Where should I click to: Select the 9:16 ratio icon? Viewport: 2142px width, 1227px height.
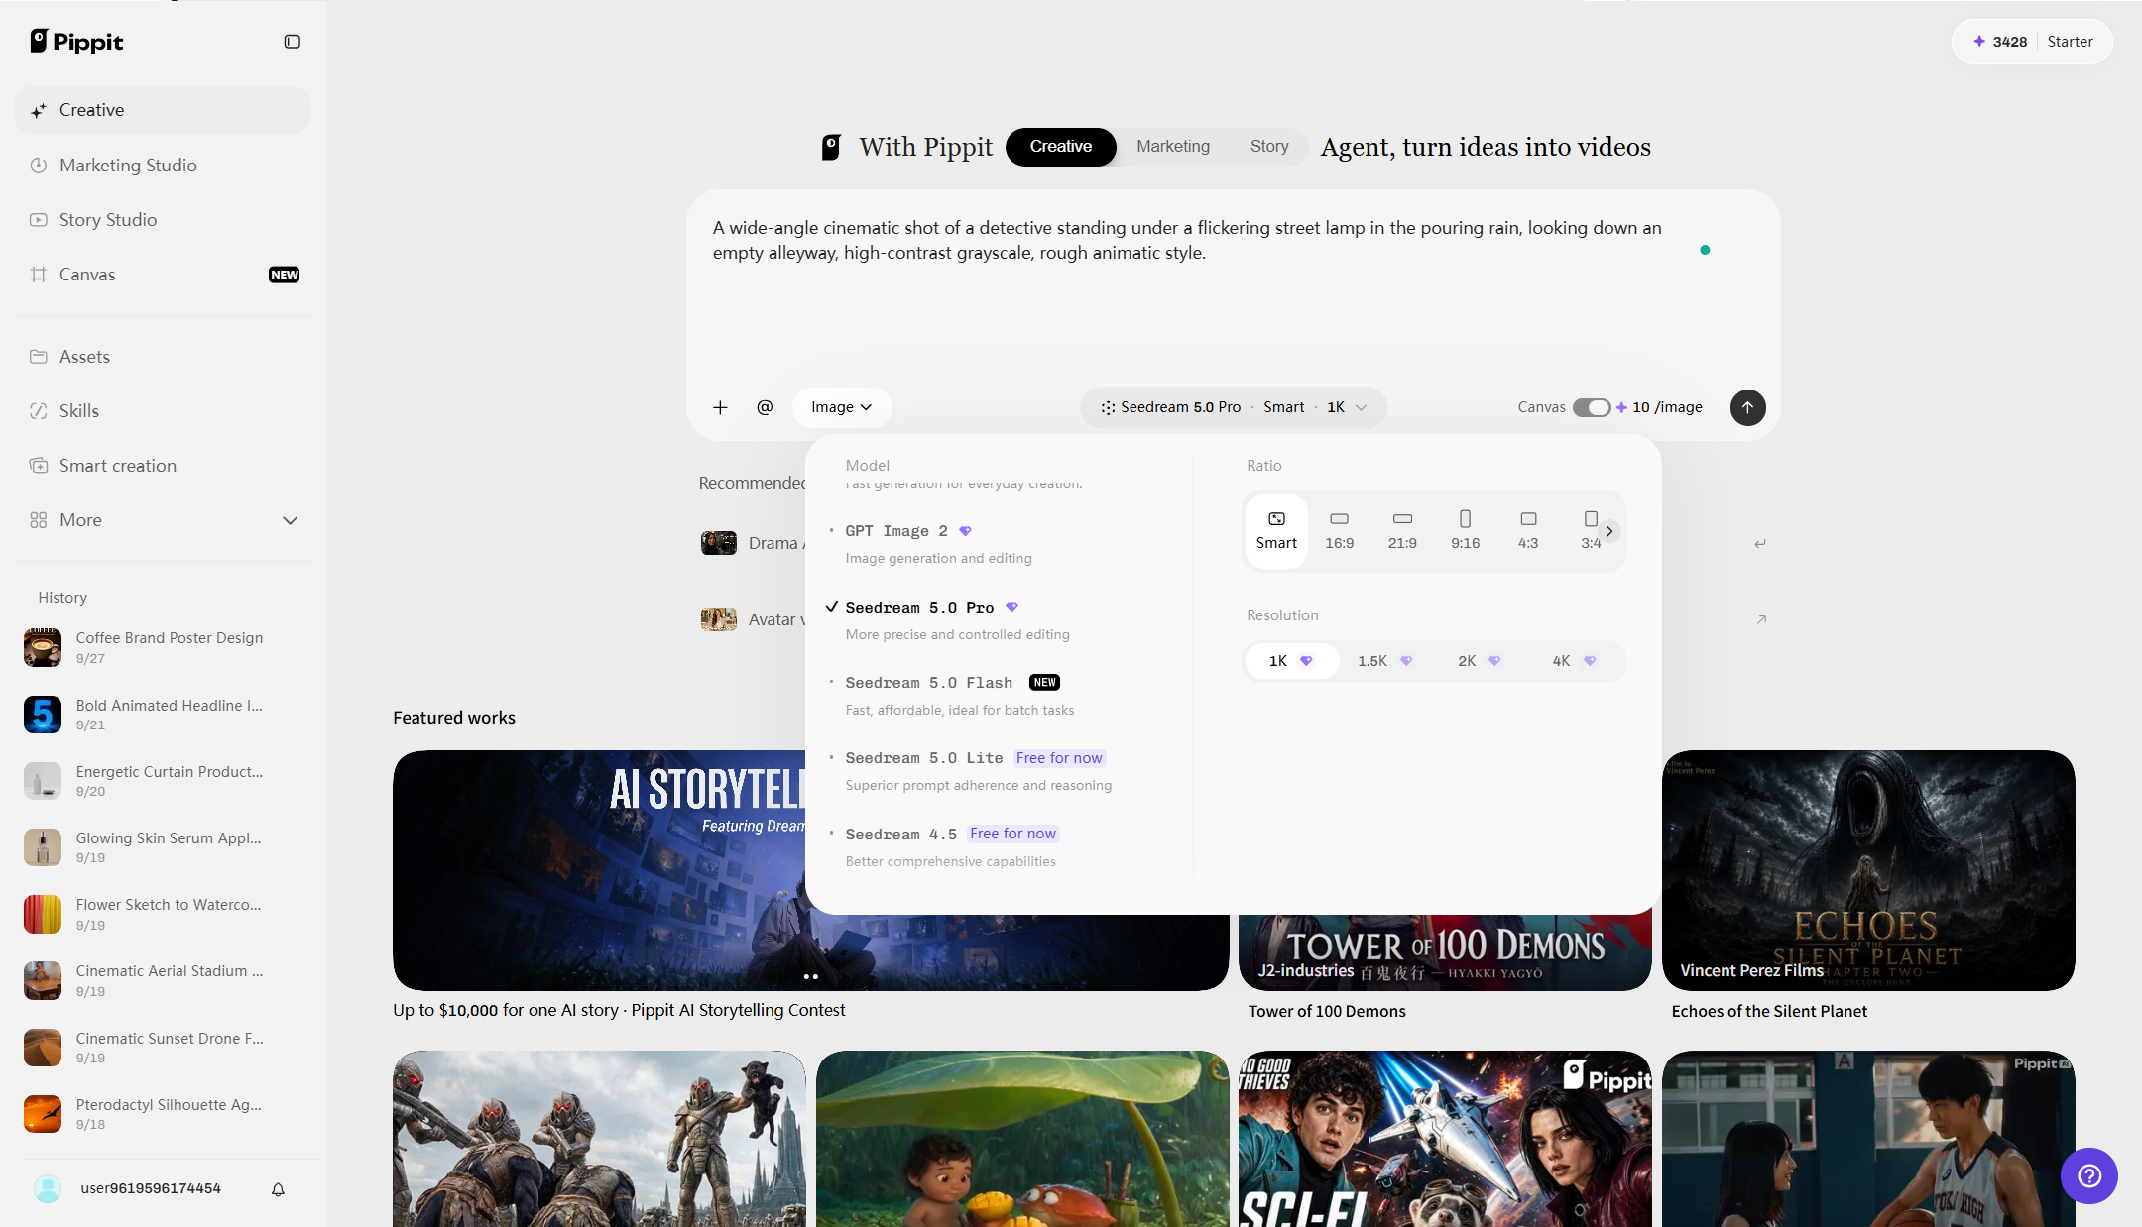point(1466,531)
